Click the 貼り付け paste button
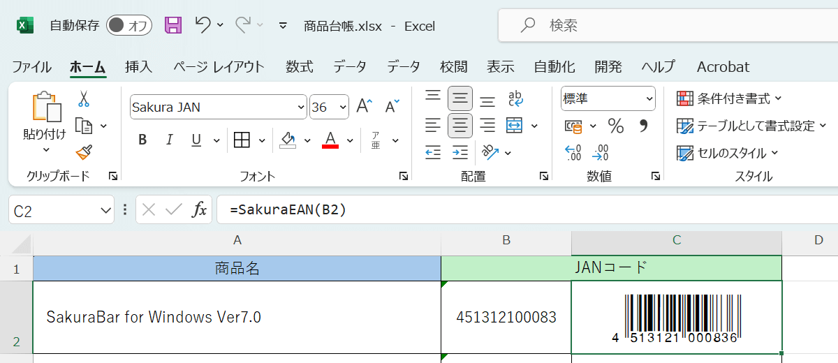838x363 pixels. pyautogui.click(x=45, y=116)
